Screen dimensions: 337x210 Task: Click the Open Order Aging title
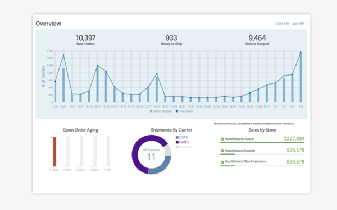pyautogui.click(x=80, y=130)
